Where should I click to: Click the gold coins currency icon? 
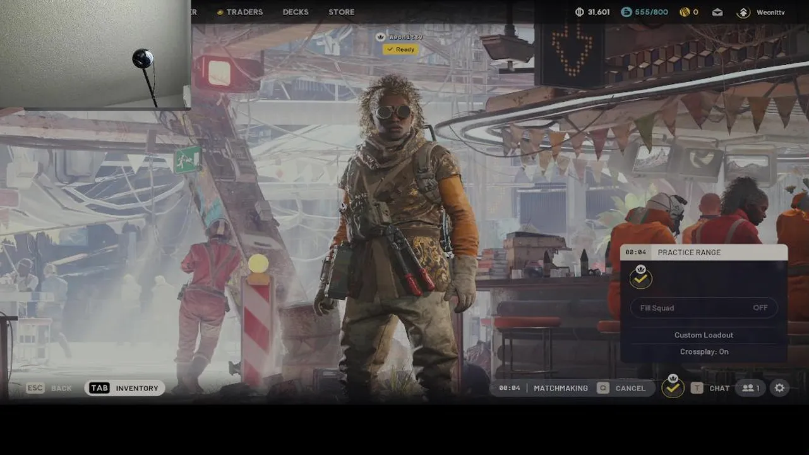pyautogui.click(x=685, y=12)
